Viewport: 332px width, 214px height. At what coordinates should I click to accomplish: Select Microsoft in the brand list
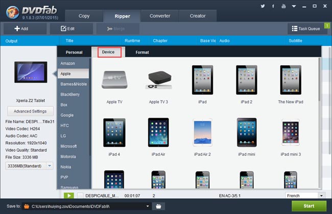click(x=73, y=146)
